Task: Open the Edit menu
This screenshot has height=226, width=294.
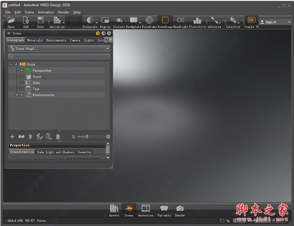Action: 18,12
